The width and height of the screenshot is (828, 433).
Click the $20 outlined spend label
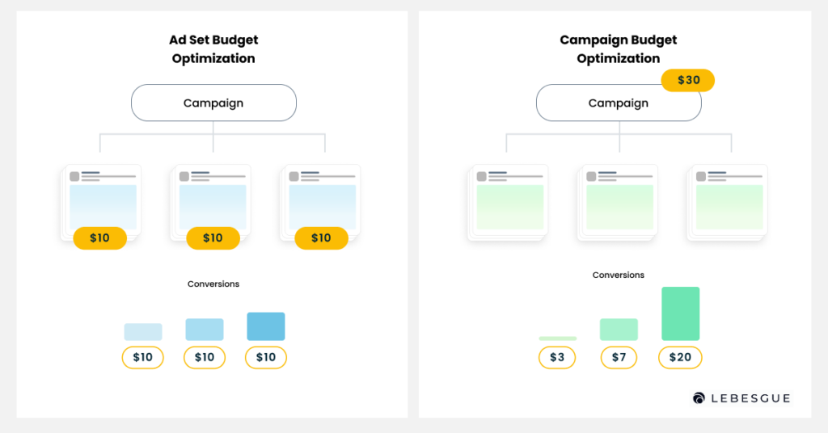pyautogui.click(x=680, y=358)
